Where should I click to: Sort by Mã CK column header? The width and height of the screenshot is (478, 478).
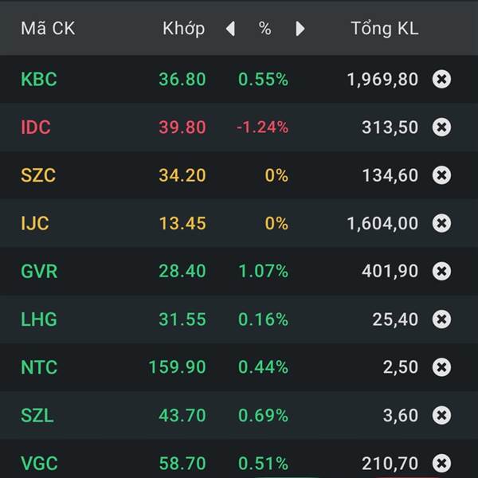tap(47, 29)
